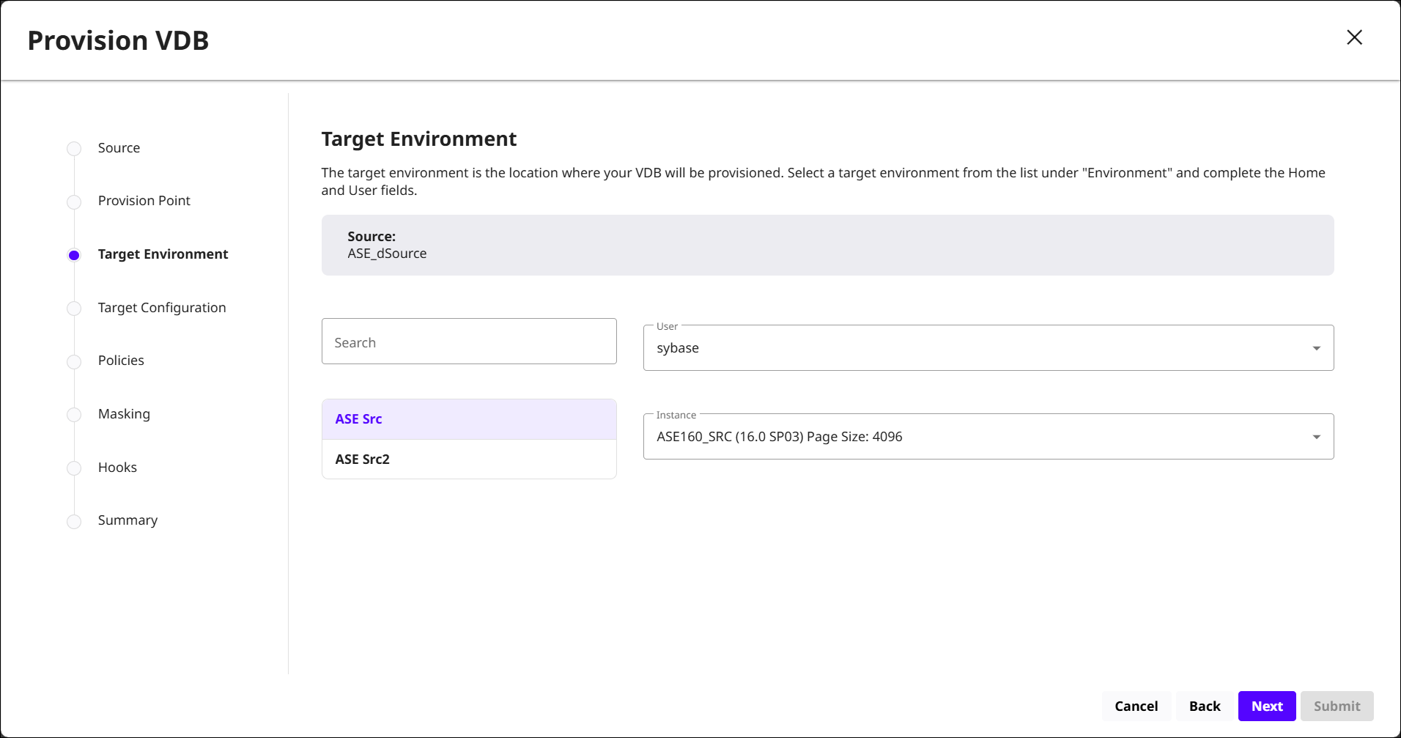The image size is (1401, 738).
Task: Select the ASE Src environment
Action: [x=469, y=419]
